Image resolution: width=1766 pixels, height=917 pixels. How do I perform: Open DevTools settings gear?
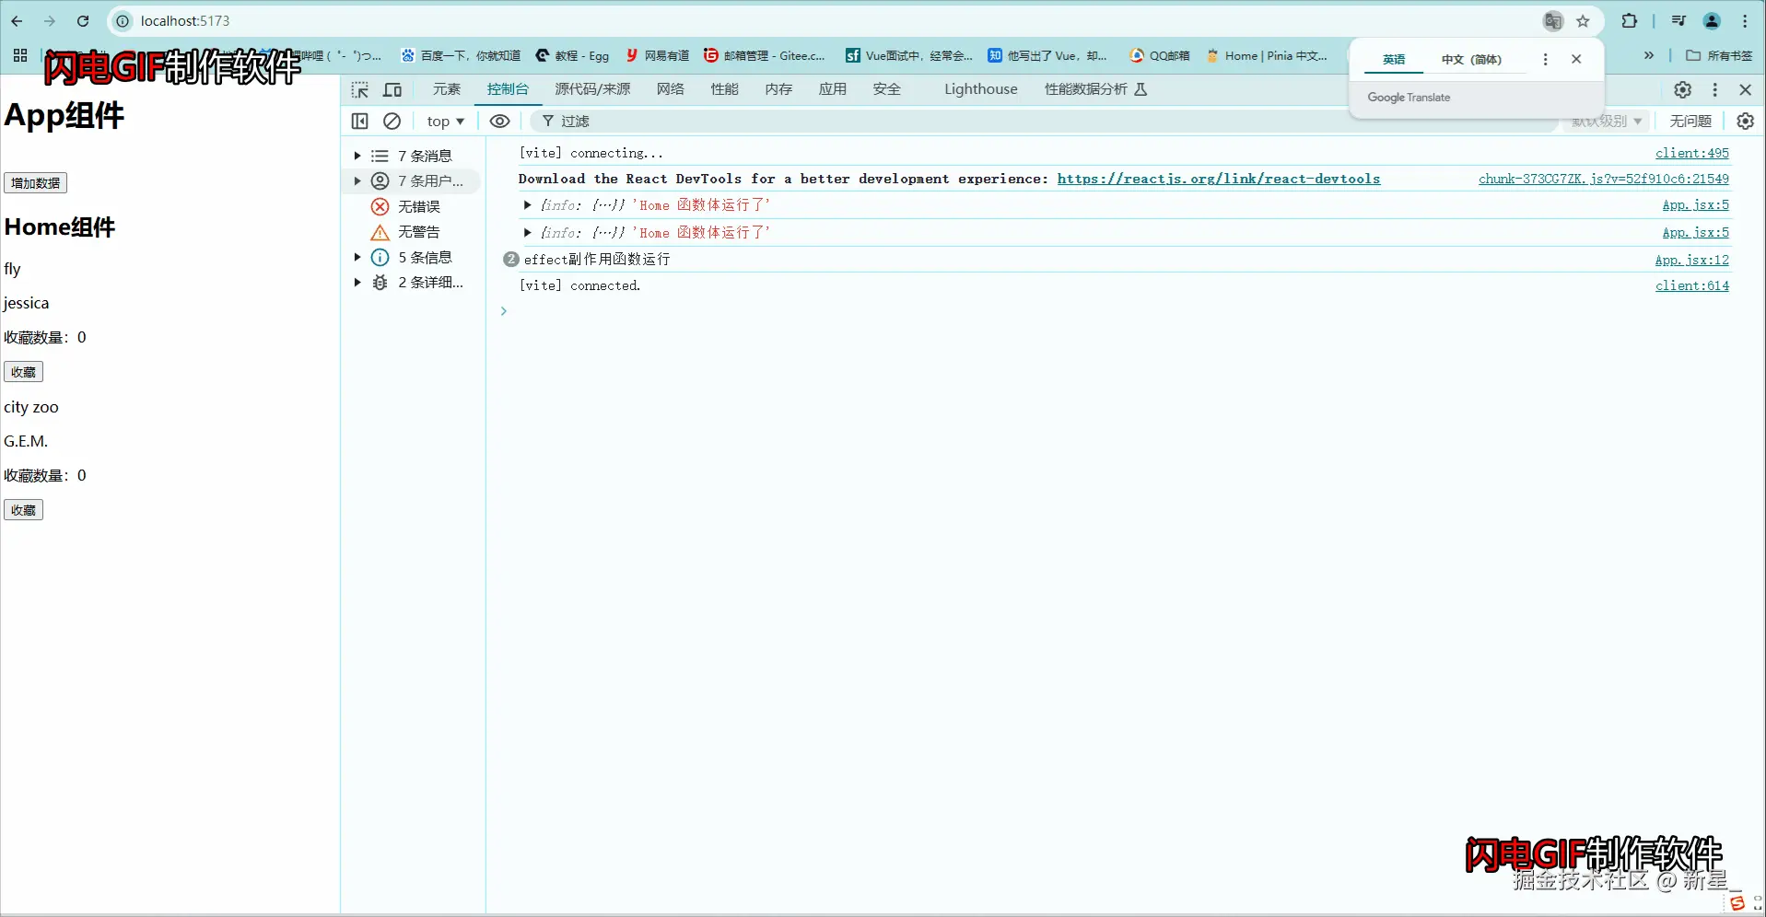(1682, 89)
